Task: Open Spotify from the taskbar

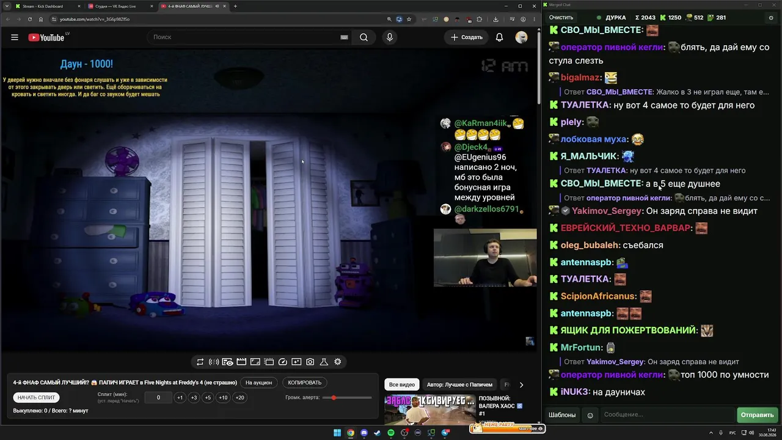Action: click(x=391, y=433)
